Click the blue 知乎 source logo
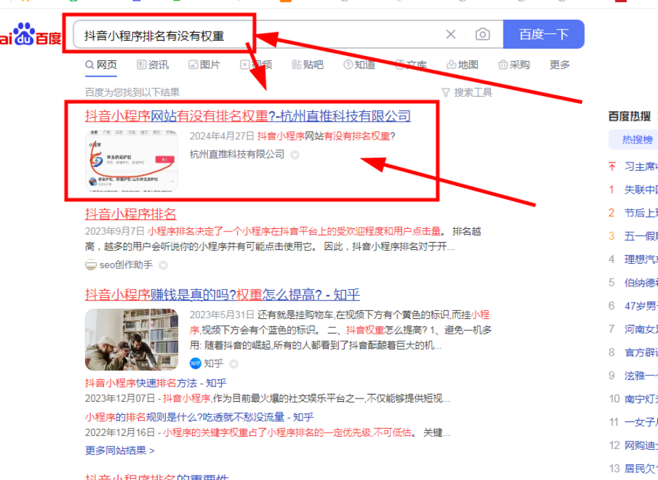 coord(195,364)
